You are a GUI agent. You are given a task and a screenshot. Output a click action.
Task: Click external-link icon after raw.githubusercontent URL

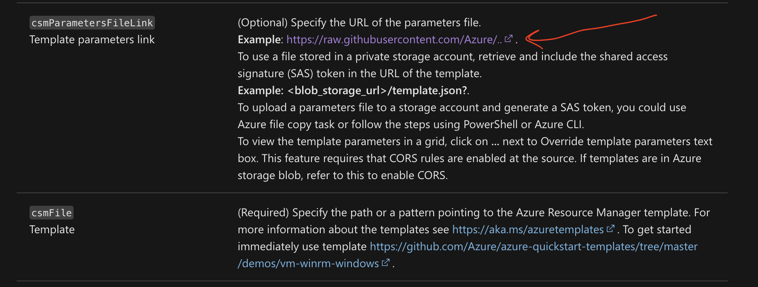click(x=509, y=39)
